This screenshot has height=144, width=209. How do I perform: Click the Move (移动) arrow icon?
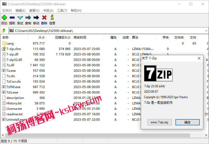click(36, 18)
